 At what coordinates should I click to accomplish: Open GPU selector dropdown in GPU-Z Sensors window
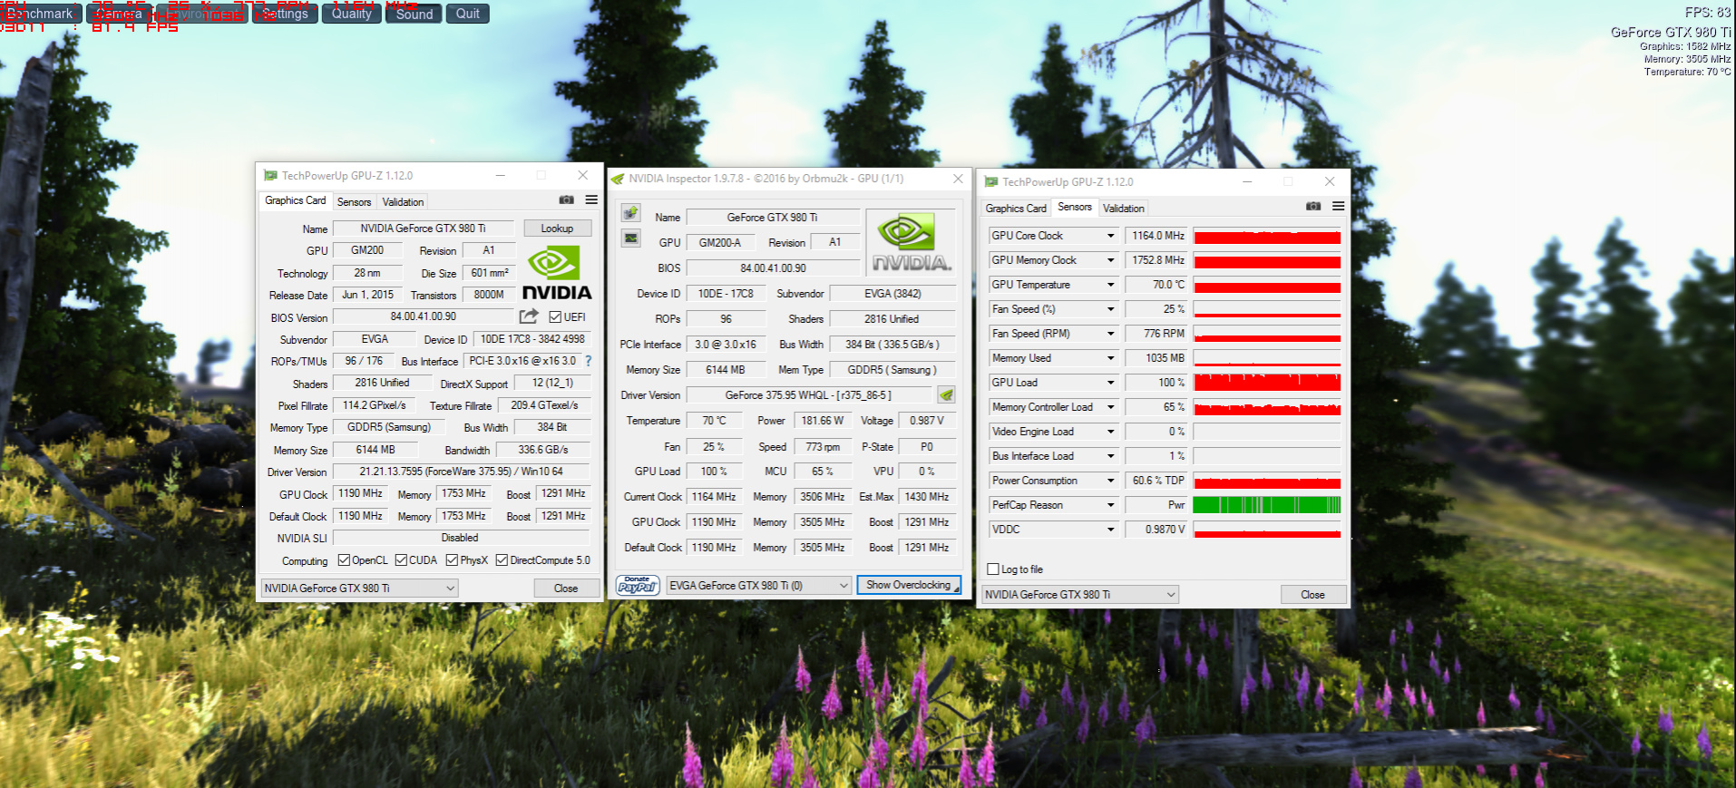1080,595
